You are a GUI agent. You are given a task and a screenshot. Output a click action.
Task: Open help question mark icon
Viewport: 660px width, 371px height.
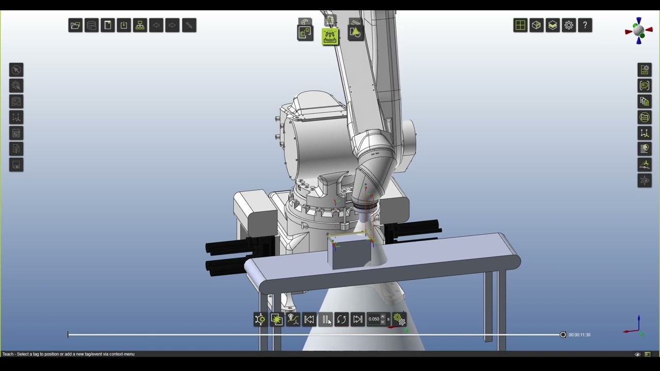(x=585, y=25)
